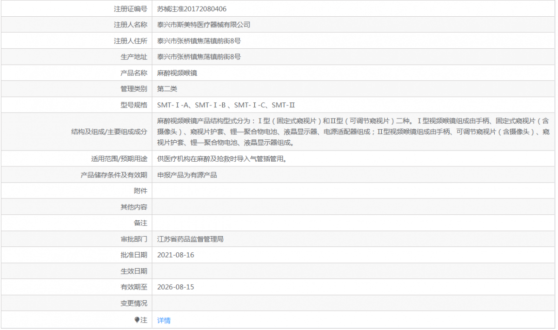The height and width of the screenshot is (330, 558).
Task: Select approval date 2021-08-16
Action: pyautogui.click(x=175, y=255)
